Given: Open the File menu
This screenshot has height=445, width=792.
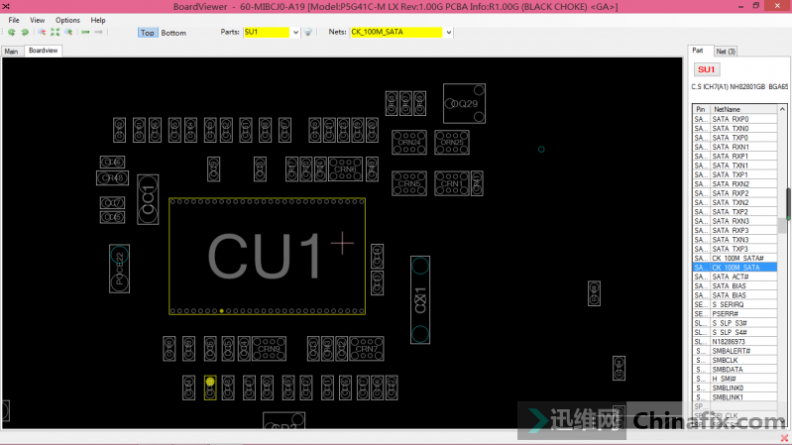Looking at the screenshot, I should coord(14,20).
